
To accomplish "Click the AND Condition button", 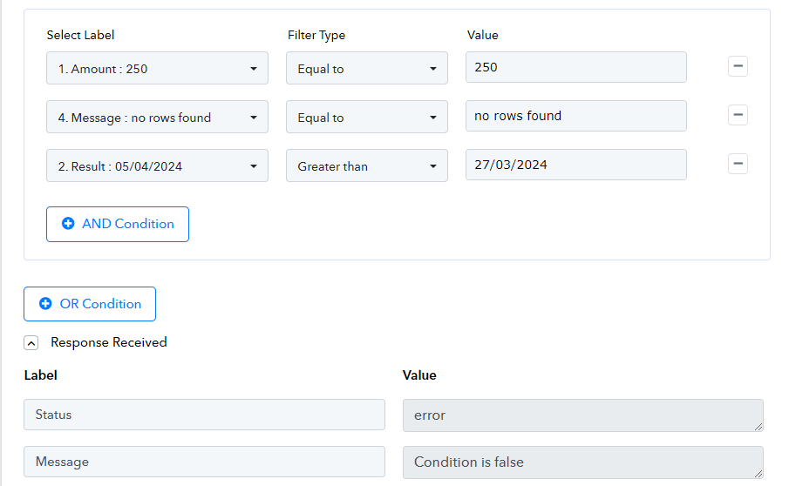I will tap(118, 224).
